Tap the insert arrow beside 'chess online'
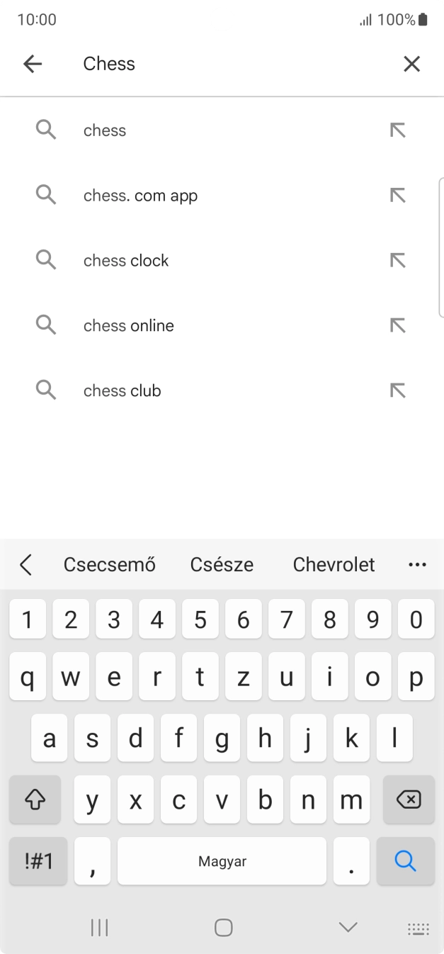This screenshot has width=444, height=954. tap(398, 325)
